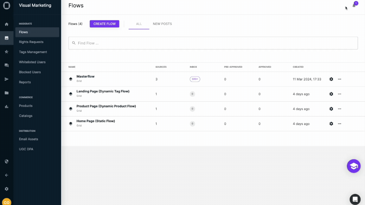365x205 pixels.
Task: Click the shield icon in left rail
Action: 6,161
